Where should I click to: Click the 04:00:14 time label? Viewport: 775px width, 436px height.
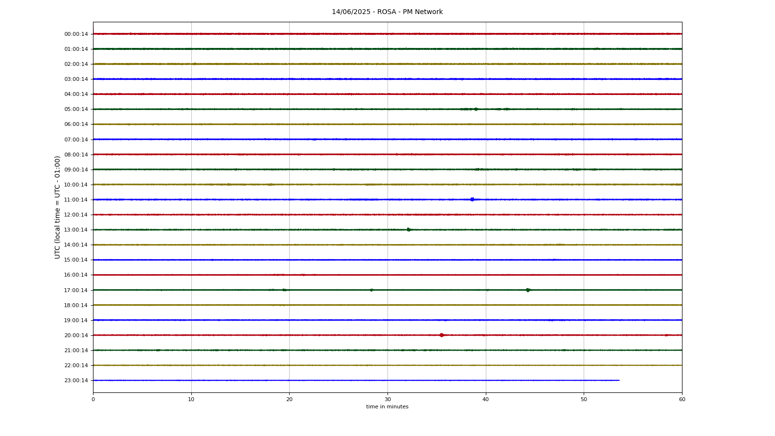(x=76, y=94)
